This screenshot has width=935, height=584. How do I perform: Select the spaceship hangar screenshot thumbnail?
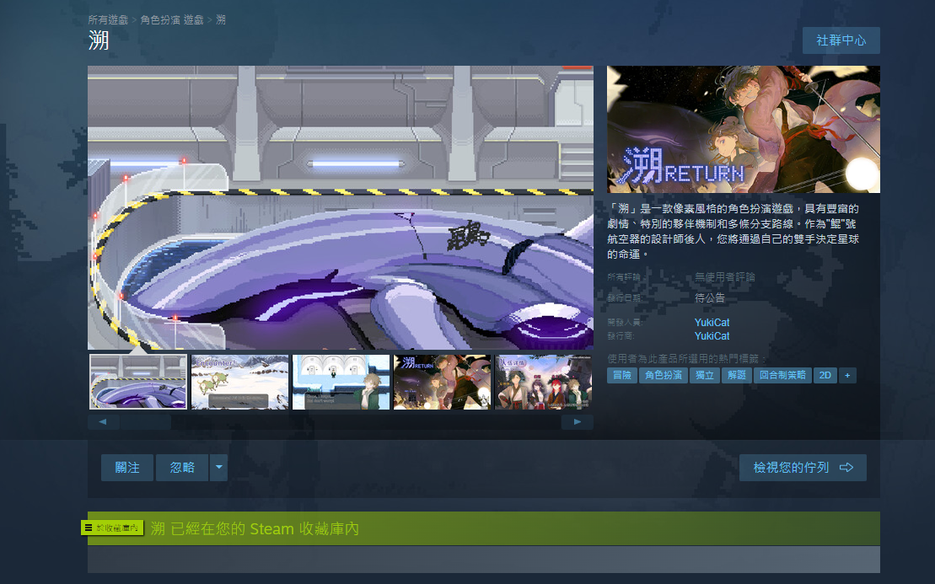[x=138, y=382]
